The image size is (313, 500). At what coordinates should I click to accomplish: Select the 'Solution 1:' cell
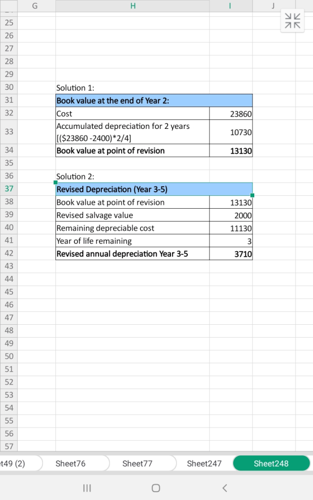pos(132,88)
